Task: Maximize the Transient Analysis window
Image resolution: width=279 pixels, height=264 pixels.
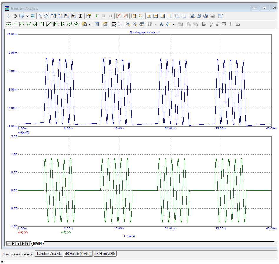Action: (x=264, y=8)
